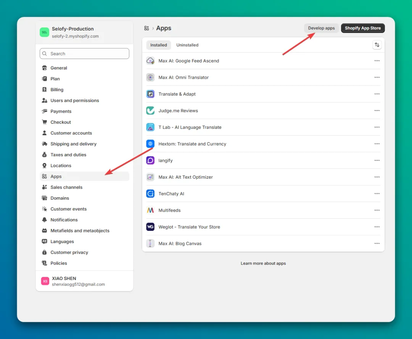
Task: Click the Hextom blue app icon
Action: coord(150,144)
